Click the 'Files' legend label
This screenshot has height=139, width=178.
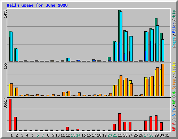pos(174,28)
